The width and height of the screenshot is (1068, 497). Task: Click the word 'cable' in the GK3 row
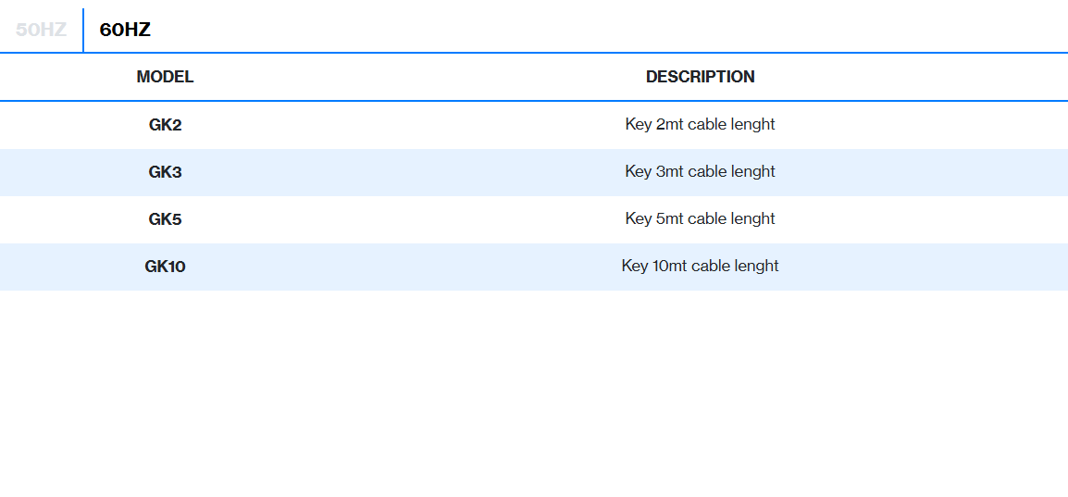coord(707,171)
